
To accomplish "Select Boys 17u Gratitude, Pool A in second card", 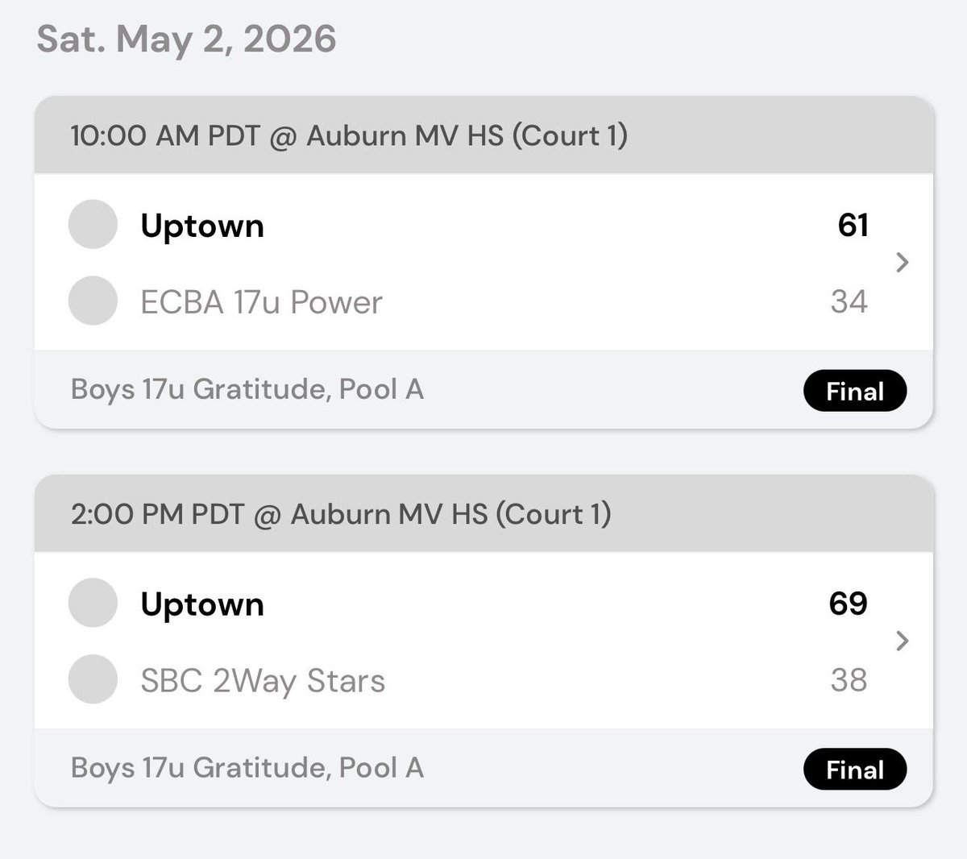I will (247, 769).
